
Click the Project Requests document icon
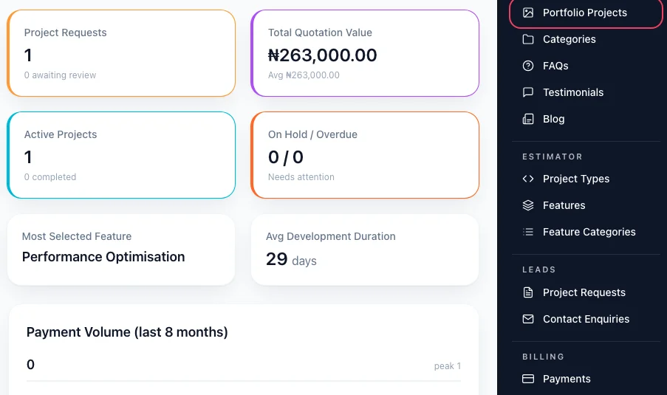click(528, 292)
